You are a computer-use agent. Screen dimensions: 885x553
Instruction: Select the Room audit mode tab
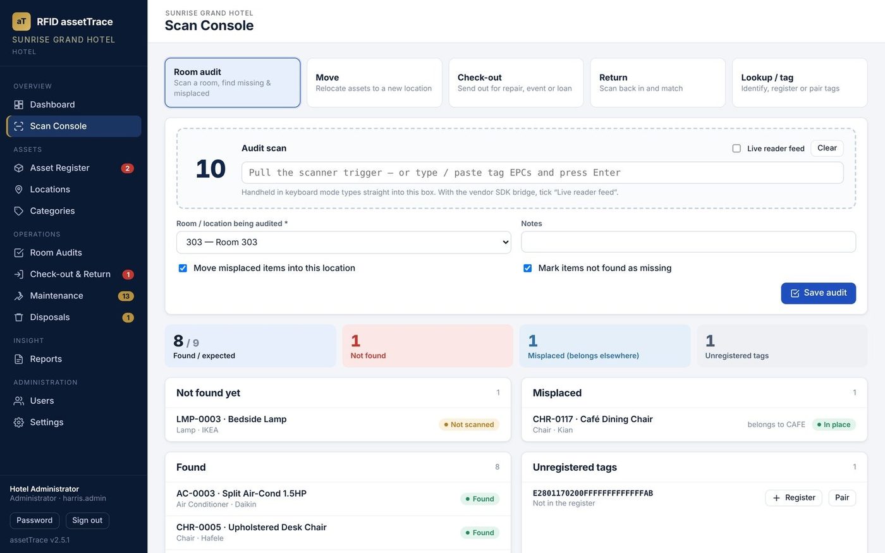point(233,83)
